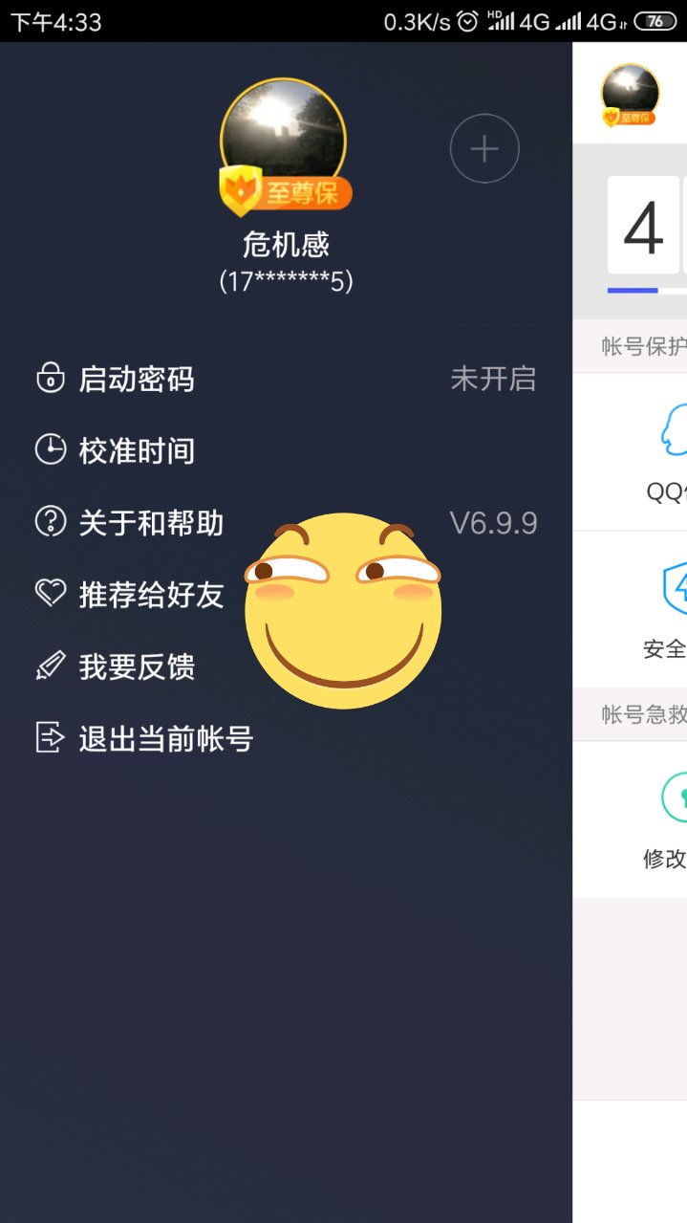Tap the plus icon to add account
The height and width of the screenshot is (1223, 687).
point(484,148)
